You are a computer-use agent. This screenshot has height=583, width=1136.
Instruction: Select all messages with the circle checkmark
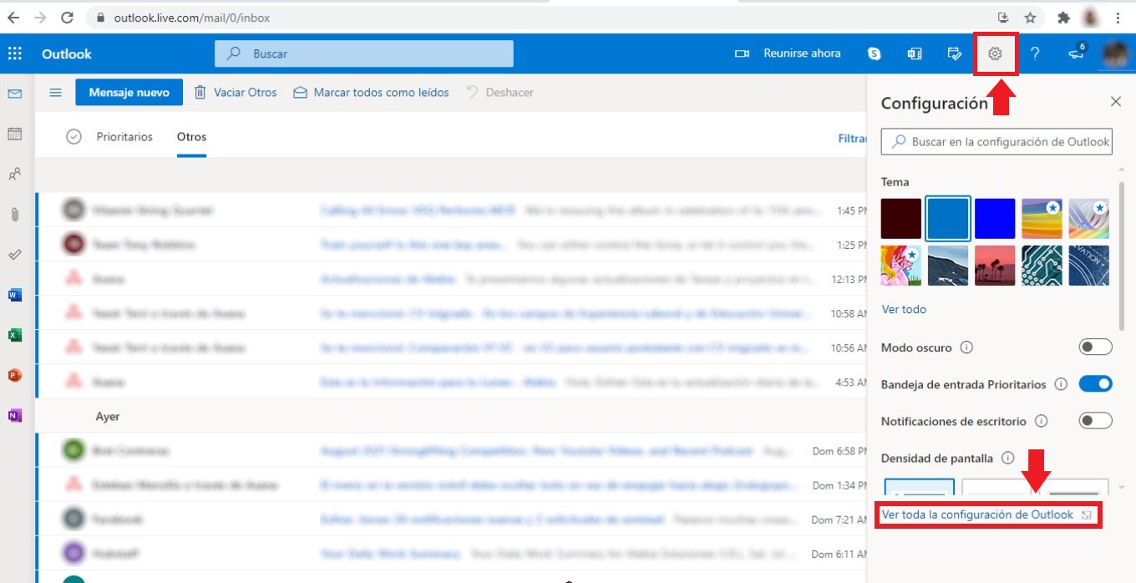coord(74,137)
